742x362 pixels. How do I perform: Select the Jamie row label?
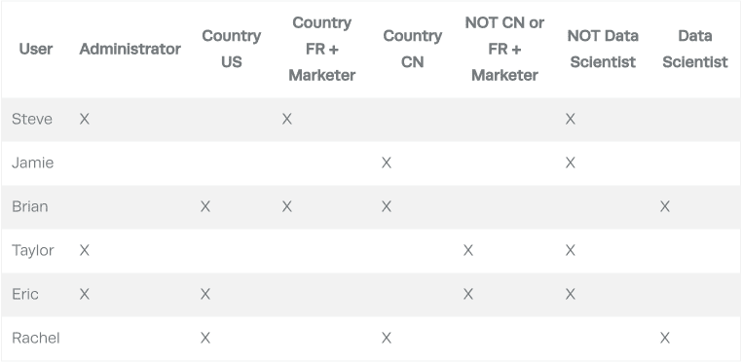[33, 163]
